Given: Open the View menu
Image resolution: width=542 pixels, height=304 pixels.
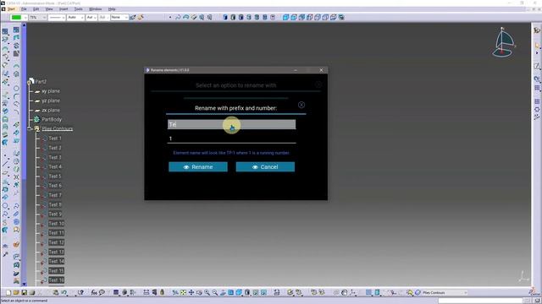Looking at the screenshot, I should (49, 9).
